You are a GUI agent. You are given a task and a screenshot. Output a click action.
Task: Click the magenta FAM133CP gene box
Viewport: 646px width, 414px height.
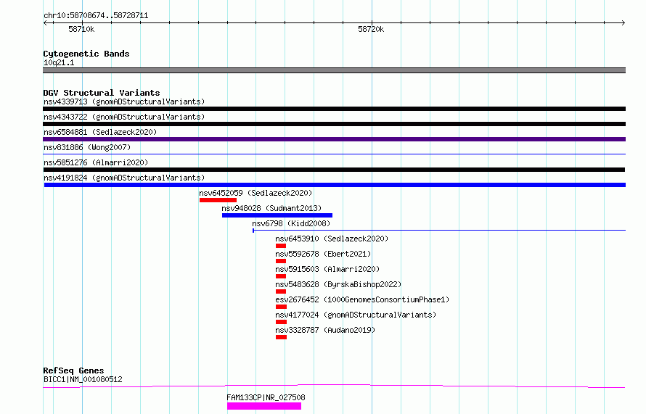point(264,406)
